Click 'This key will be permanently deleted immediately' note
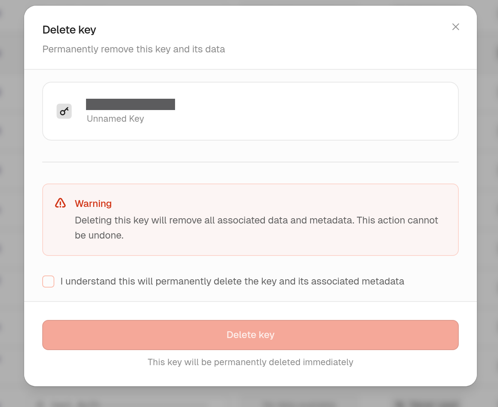 point(251,362)
